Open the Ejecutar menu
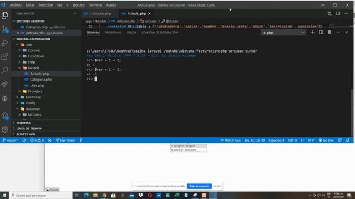Image resolution: width=355 pixels, height=199 pixels. coord(79,5)
